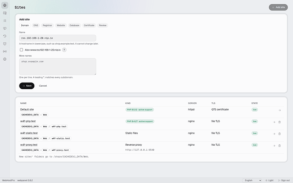Select the Registrar step tab
This screenshot has width=293, height=183.
[47, 25]
